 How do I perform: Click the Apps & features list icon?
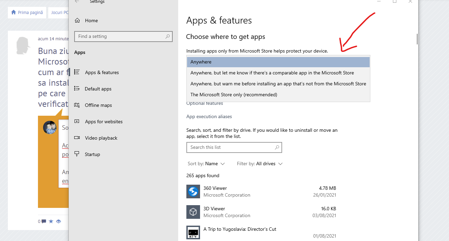[77, 72]
